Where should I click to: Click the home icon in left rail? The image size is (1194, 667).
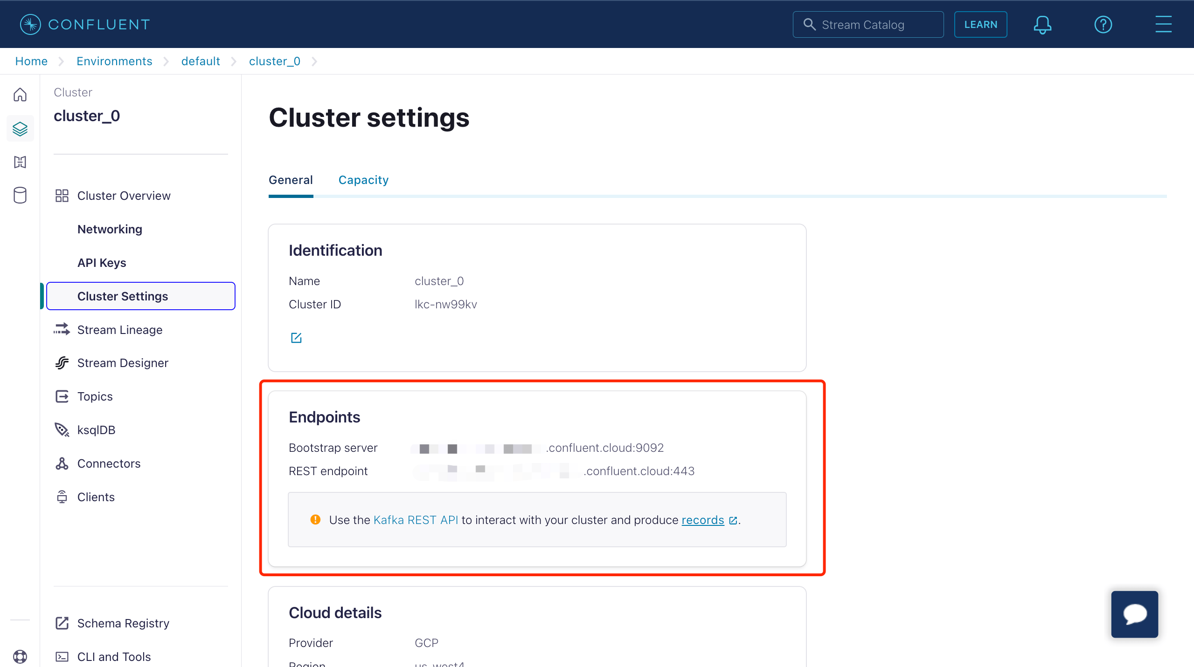coord(20,95)
